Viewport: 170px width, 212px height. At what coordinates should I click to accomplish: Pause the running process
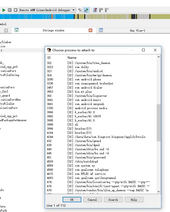[x=10, y=10]
